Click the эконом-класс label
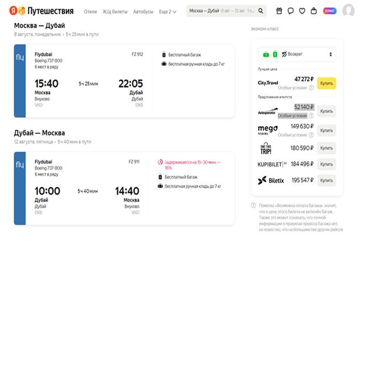The height and width of the screenshot is (370, 379). pyautogui.click(x=265, y=29)
